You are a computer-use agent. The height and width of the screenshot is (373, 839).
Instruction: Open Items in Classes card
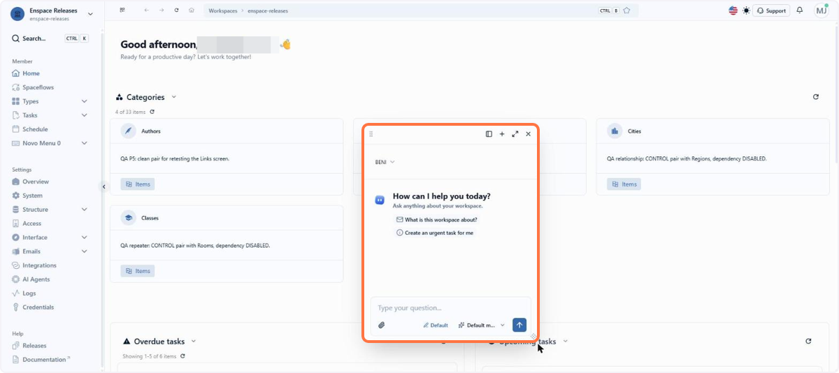(x=138, y=271)
